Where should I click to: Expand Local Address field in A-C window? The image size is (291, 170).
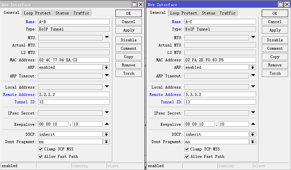pos(253,87)
